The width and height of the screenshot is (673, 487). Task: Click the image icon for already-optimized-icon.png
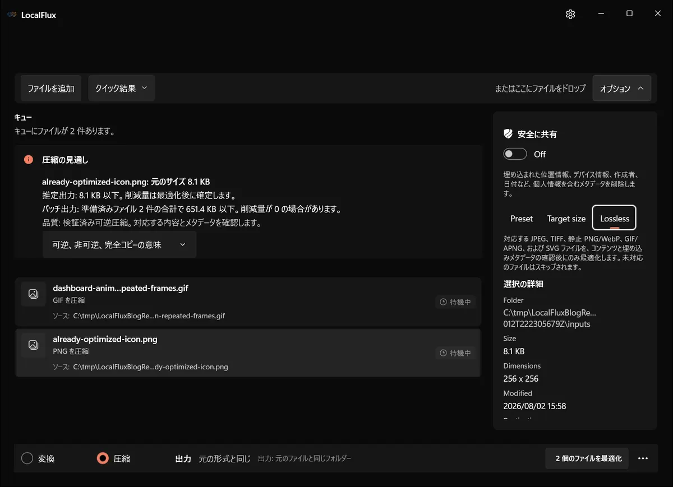[x=33, y=345]
